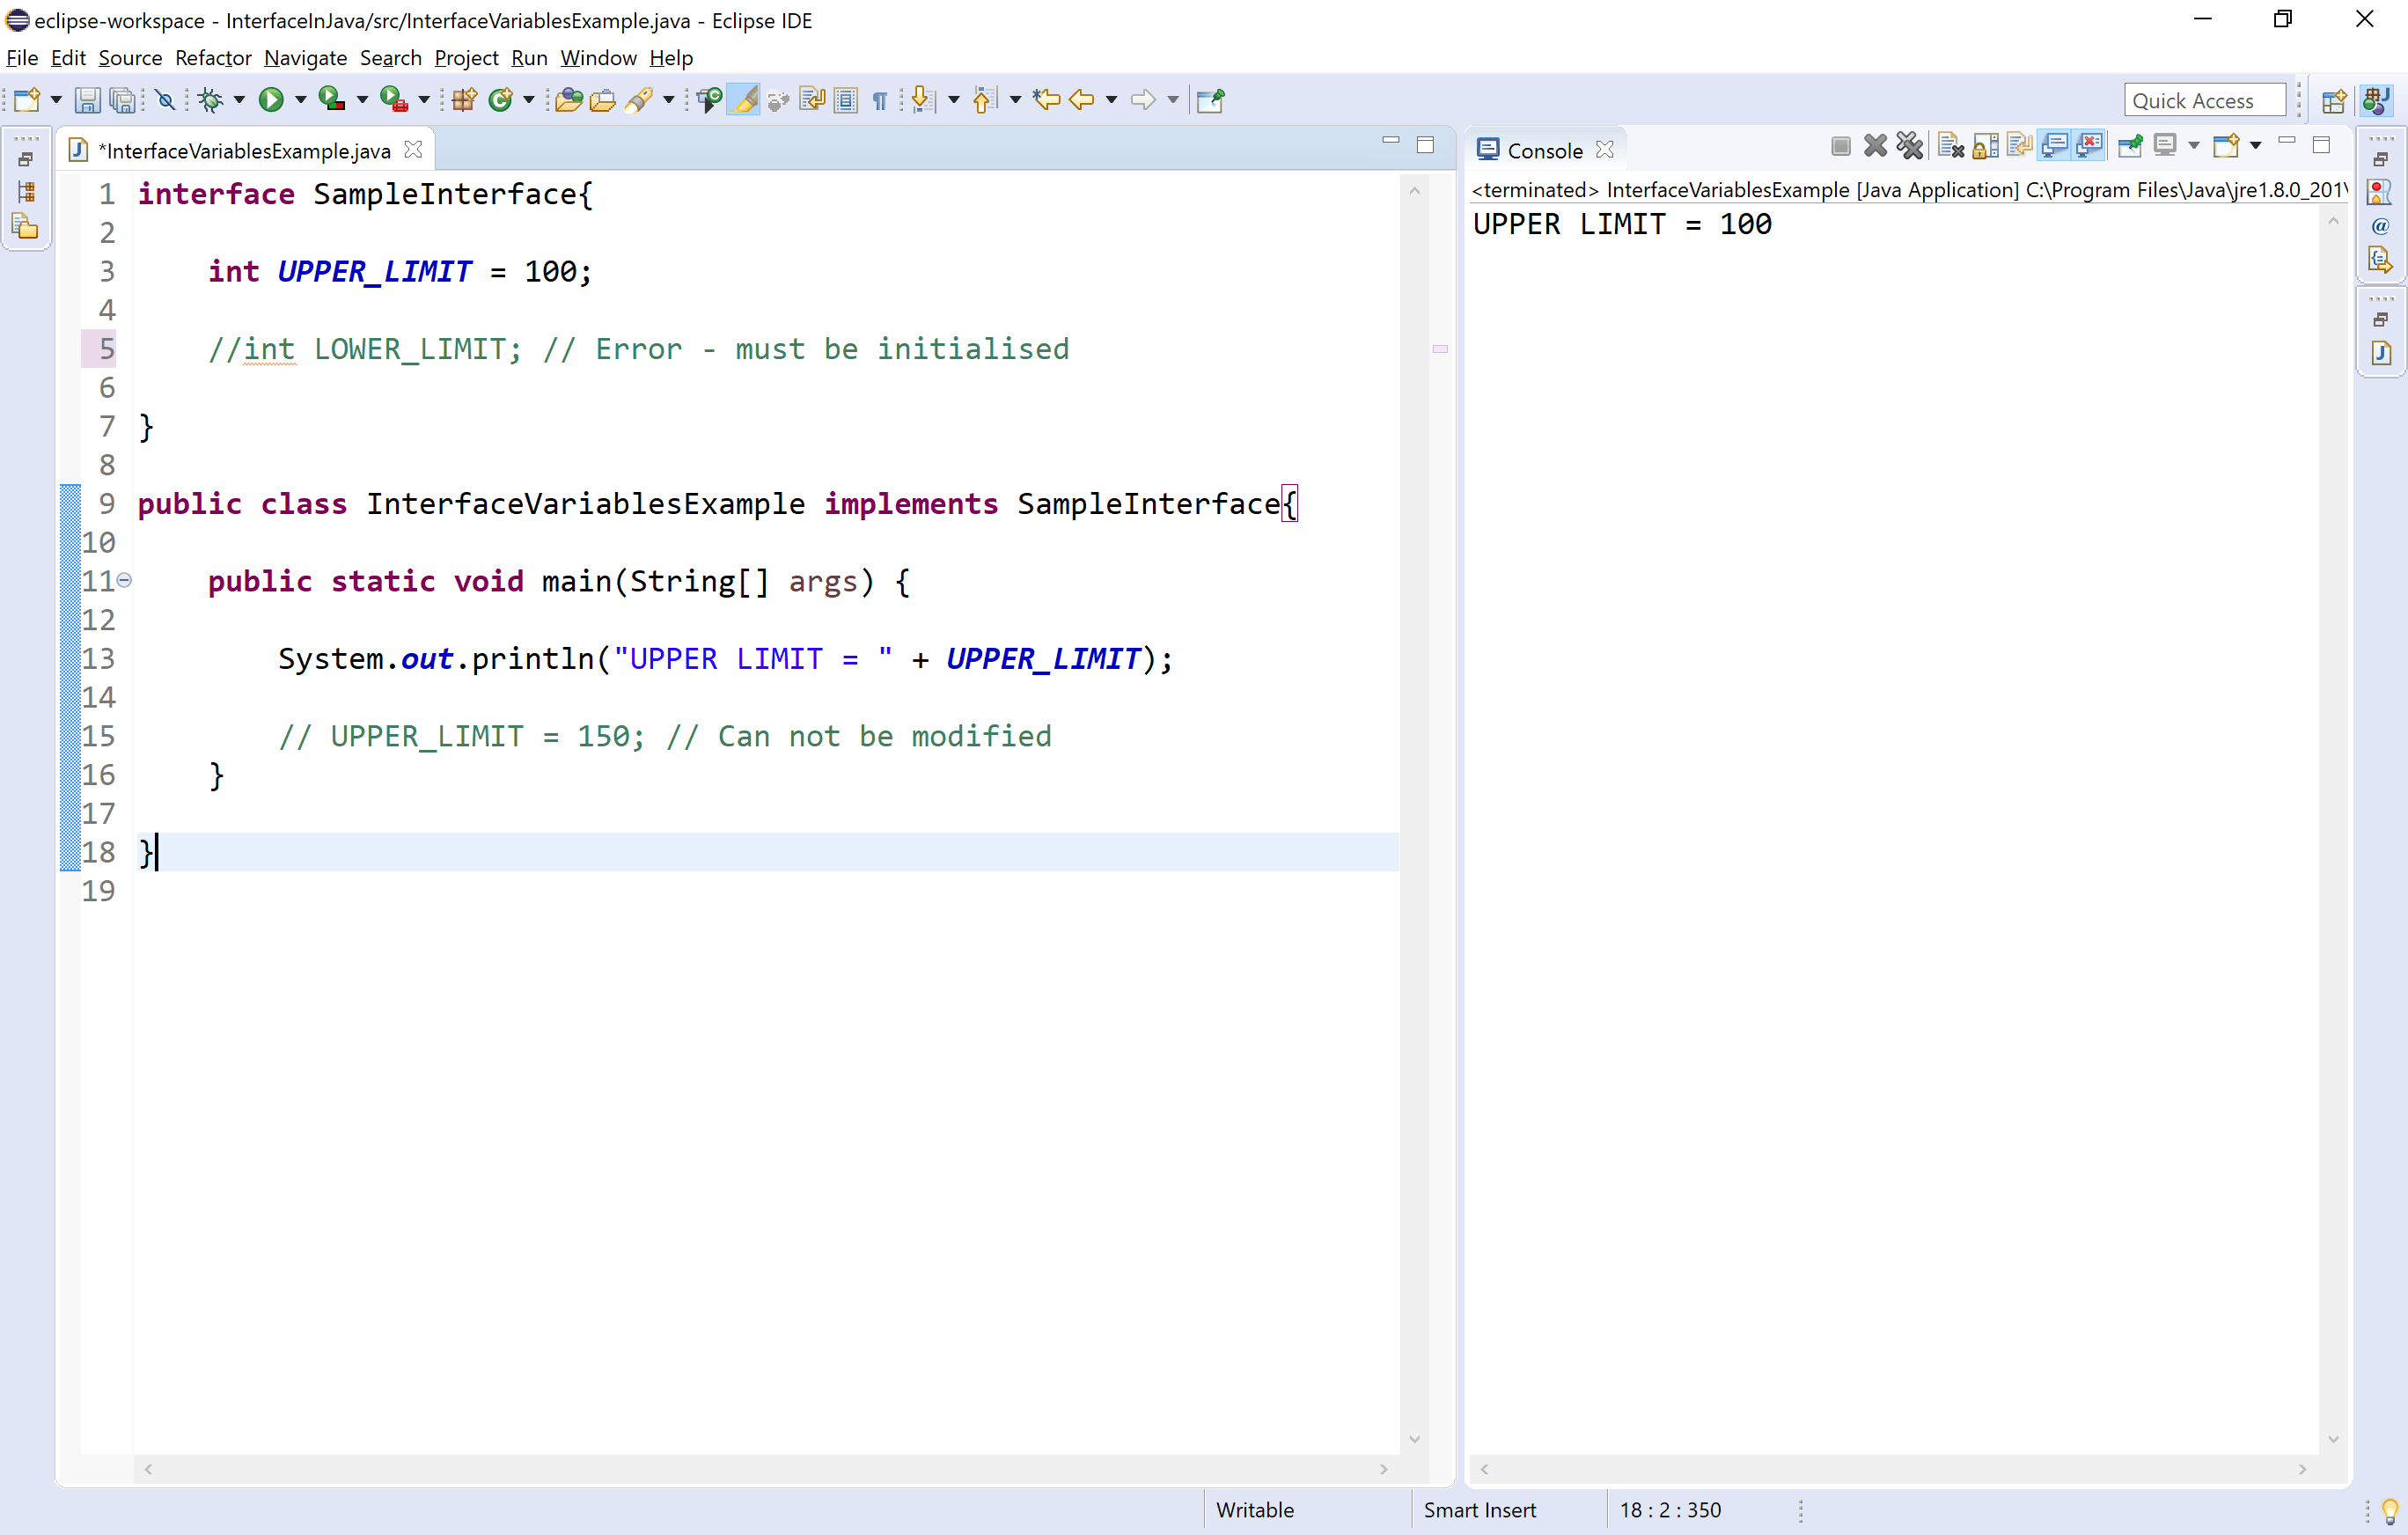Screen dimensions: 2408x1535
Task: Open the Run menu
Action: (x=528, y=58)
